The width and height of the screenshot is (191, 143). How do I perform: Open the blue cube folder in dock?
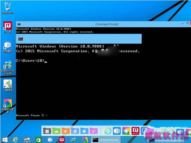coord(84,131)
